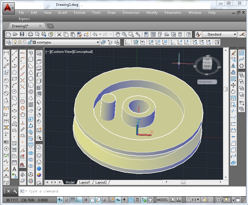Viewport: 248px width, 205px height.
Task: Select the Polygon drawing tool
Action: (14, 72)
